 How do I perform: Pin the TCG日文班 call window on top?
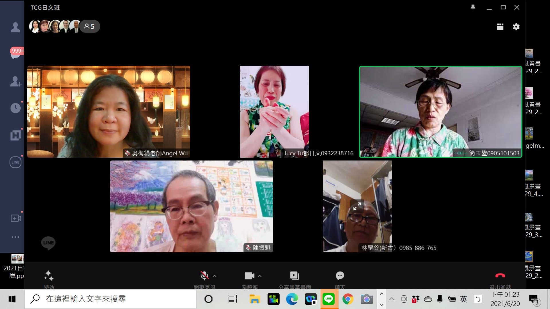pos(473,7)
